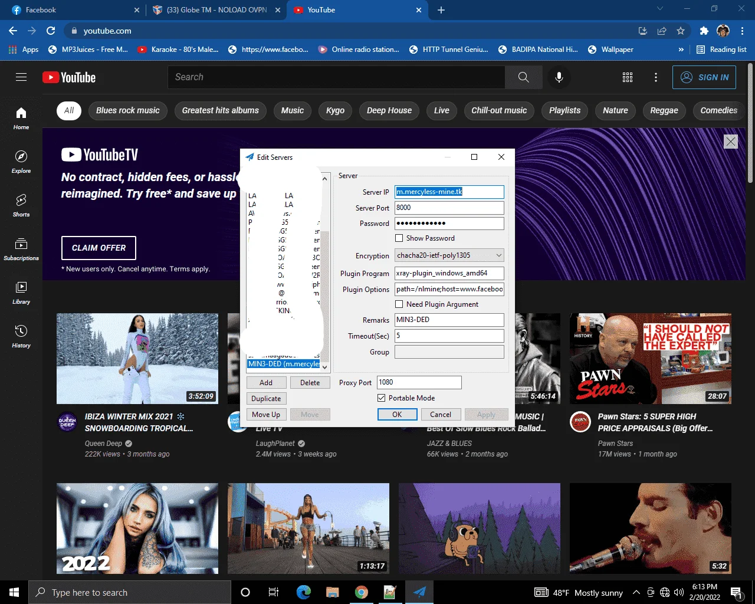Click YouTube search box
Image resolution: width=755 pixels, height=604 pixels.
[x=336, y=77]
